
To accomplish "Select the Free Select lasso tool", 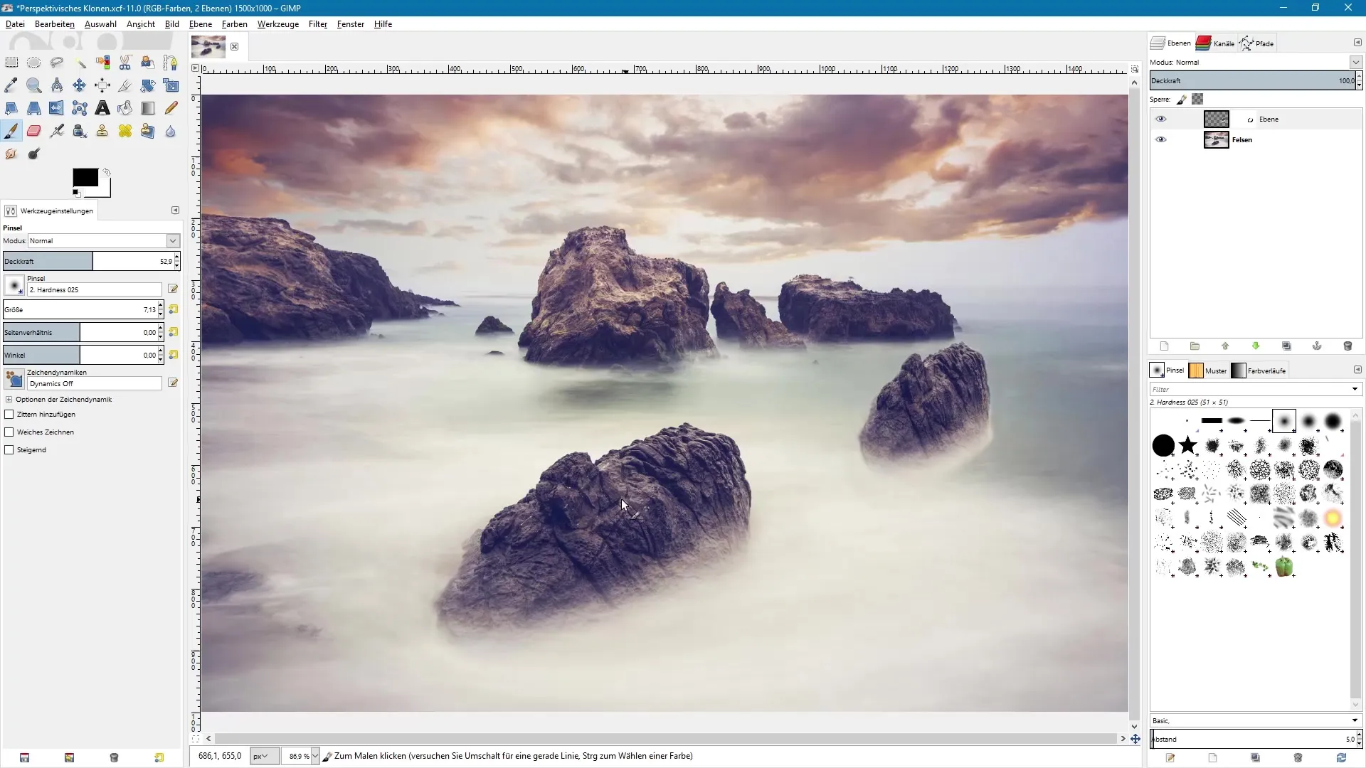I will (57, 63).
